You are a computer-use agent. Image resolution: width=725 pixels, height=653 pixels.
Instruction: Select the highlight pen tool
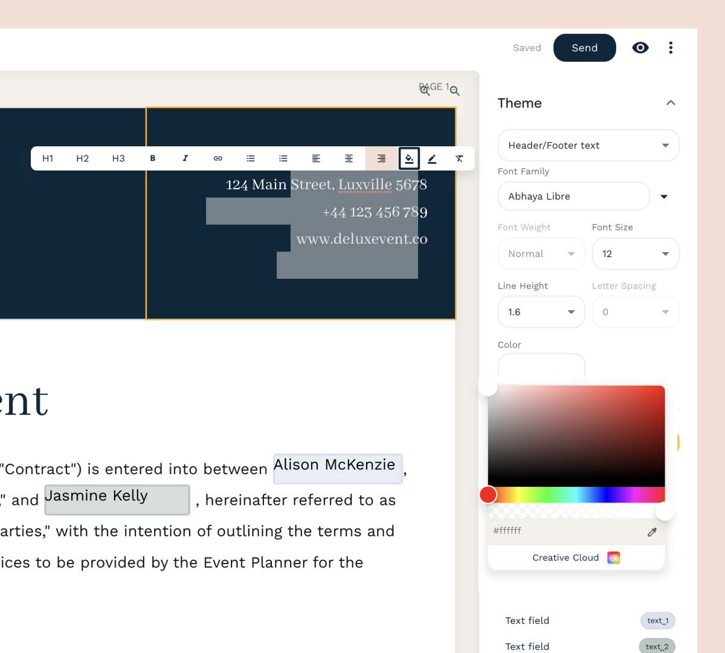click(x=432, y=158)
